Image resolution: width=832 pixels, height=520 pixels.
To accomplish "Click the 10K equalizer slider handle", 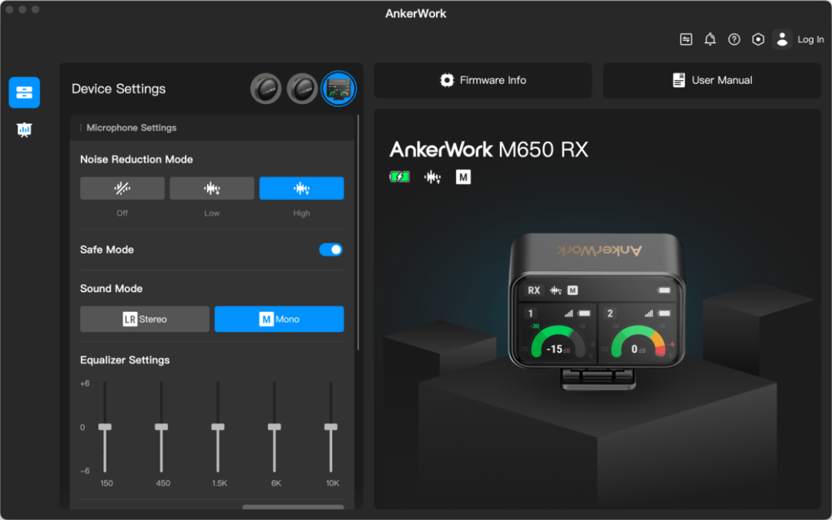I will [x=330, y=427].
